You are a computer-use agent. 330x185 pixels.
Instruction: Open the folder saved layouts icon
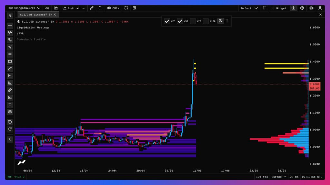pos(101,8)
